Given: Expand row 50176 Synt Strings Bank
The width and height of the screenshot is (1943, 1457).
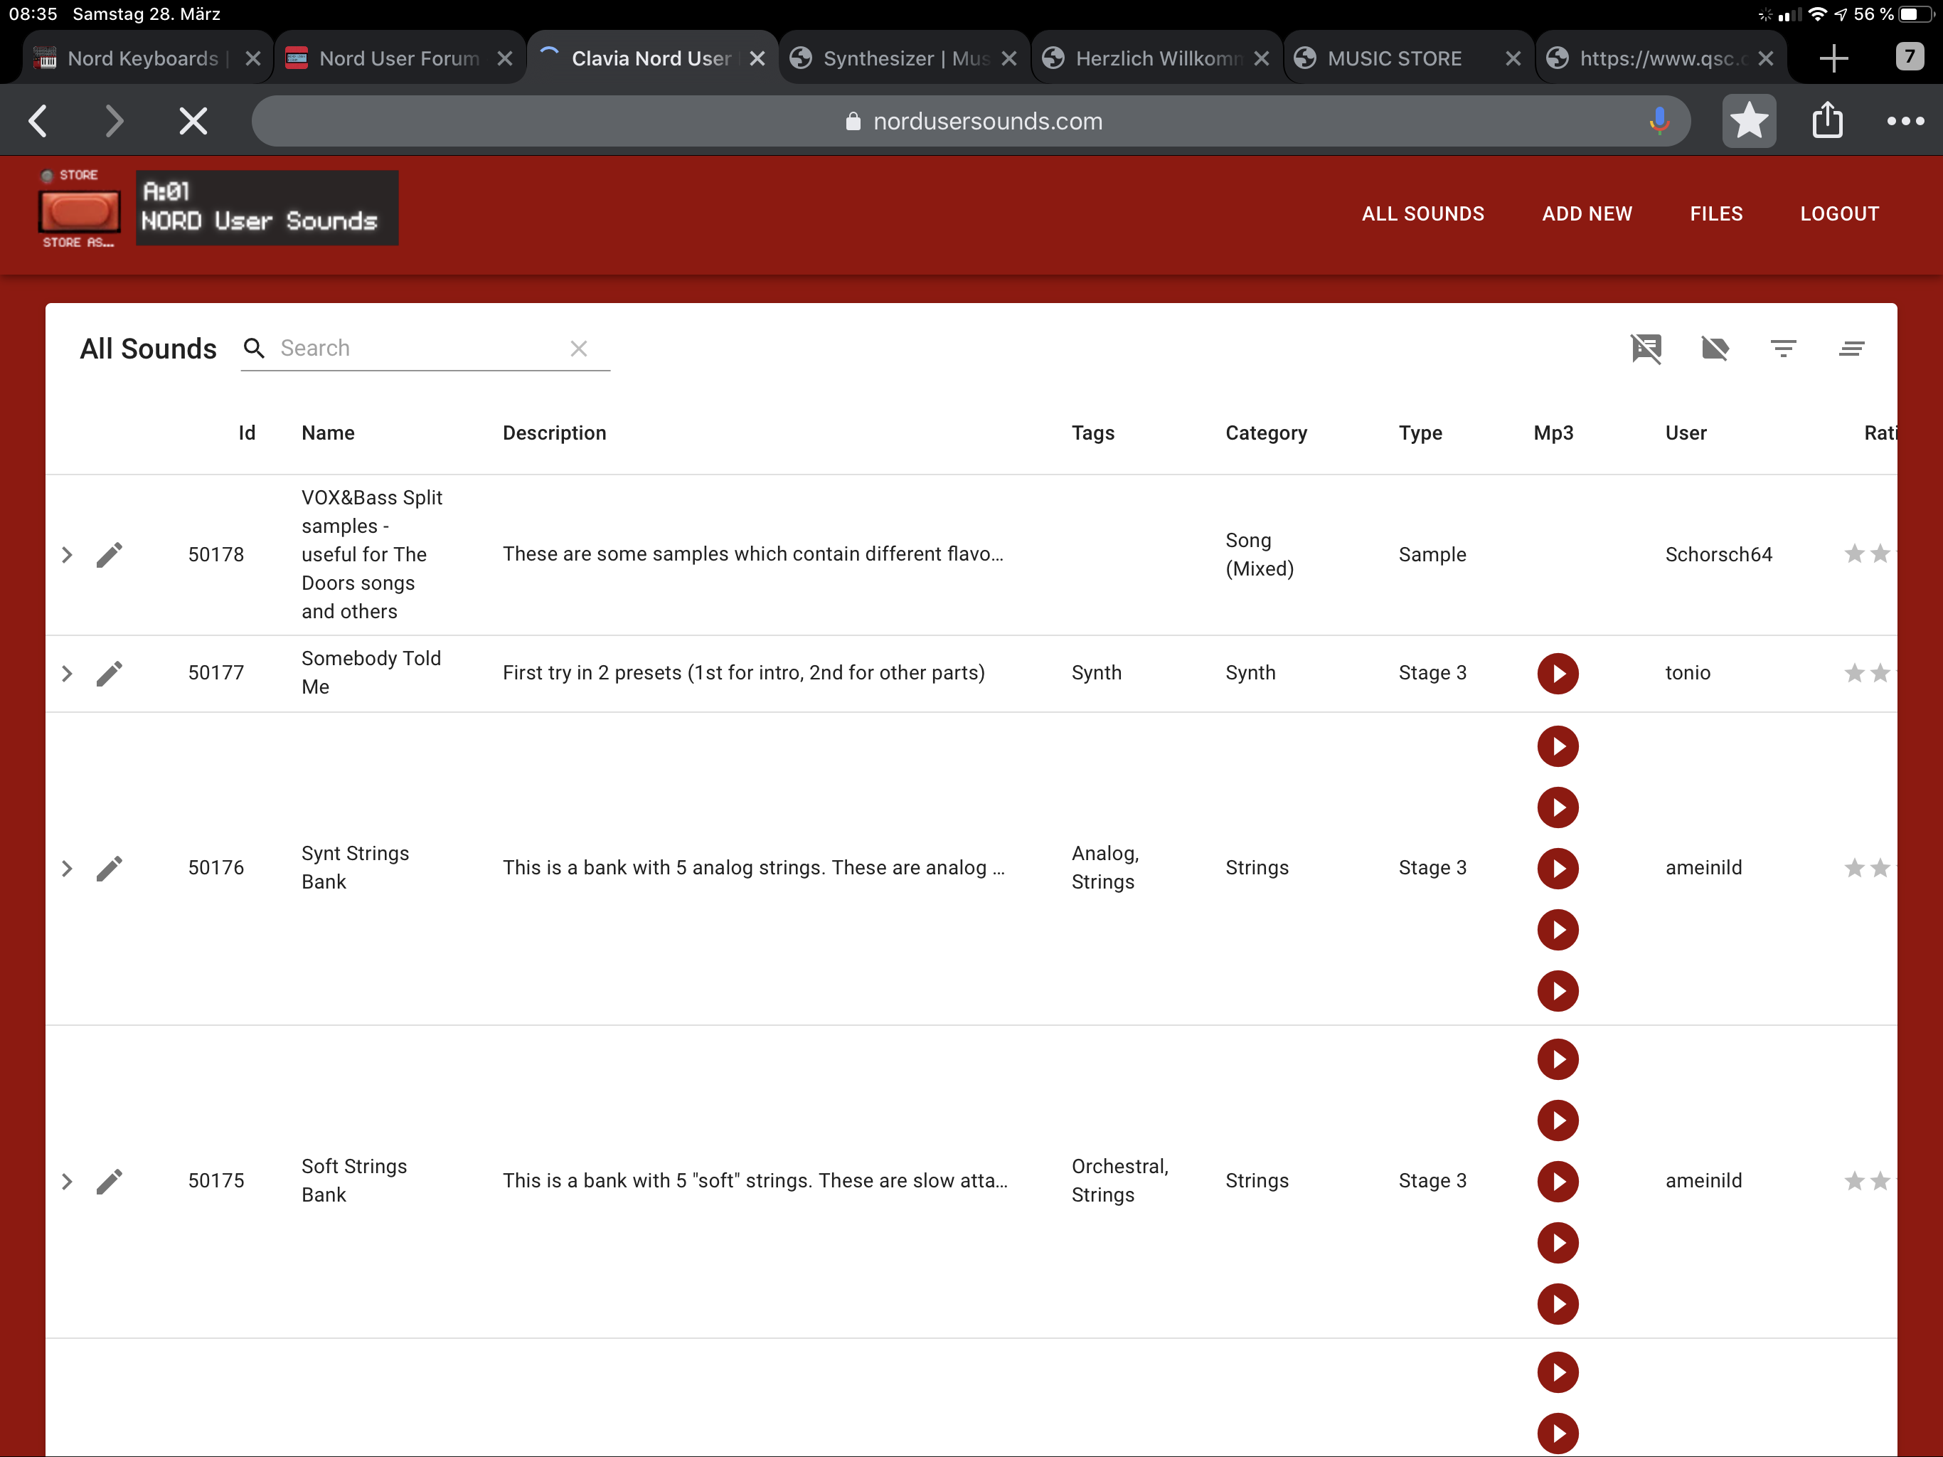Looking at the screenshot, I should (x=67, y=869).
